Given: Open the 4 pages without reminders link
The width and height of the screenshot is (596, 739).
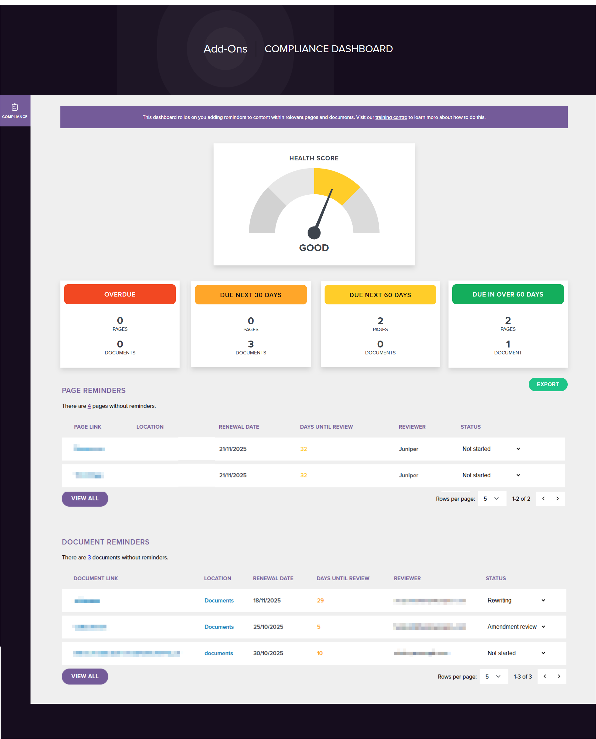Looking at the screenshot, I should 89,406.
